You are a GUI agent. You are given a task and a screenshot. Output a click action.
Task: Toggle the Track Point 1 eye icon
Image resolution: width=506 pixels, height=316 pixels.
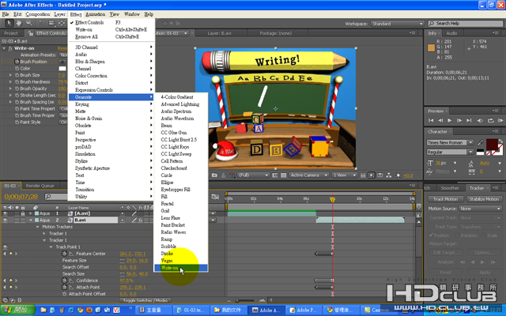click(x=6, y=247)
